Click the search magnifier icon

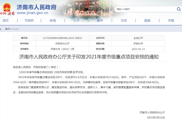[x=179, y=9]
